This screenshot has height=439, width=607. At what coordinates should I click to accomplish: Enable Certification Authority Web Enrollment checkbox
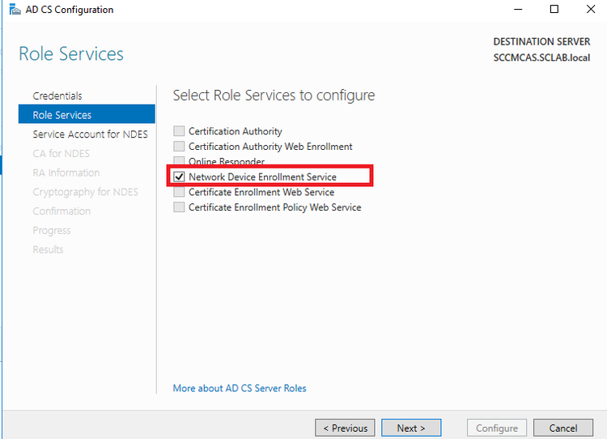(179, 147)
